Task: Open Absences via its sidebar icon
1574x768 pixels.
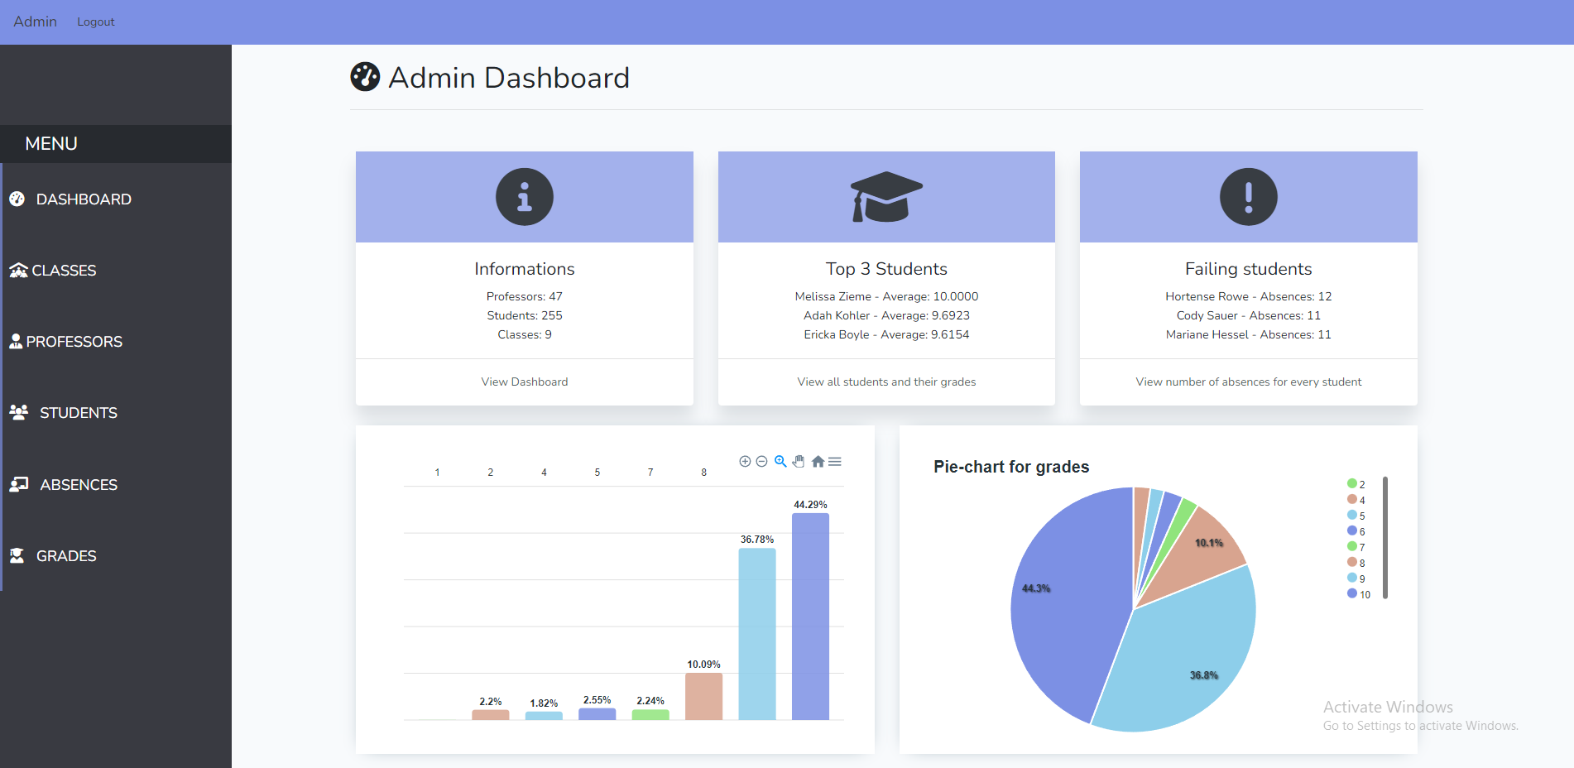Action: pos(17,483)
